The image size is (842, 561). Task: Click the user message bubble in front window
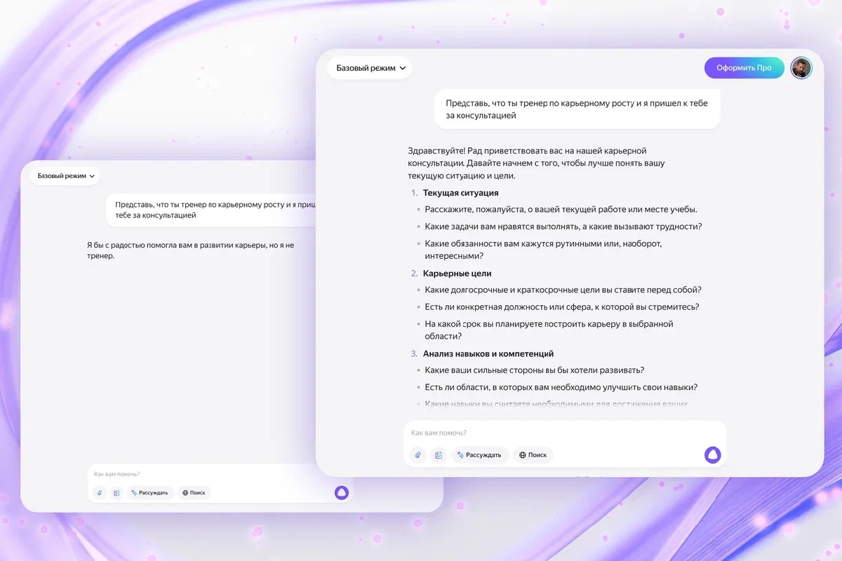(577, 109)
